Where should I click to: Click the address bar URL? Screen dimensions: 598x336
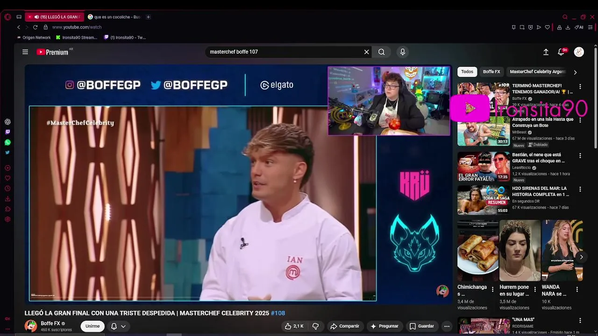pyautogui.click(x=77, y=27)
